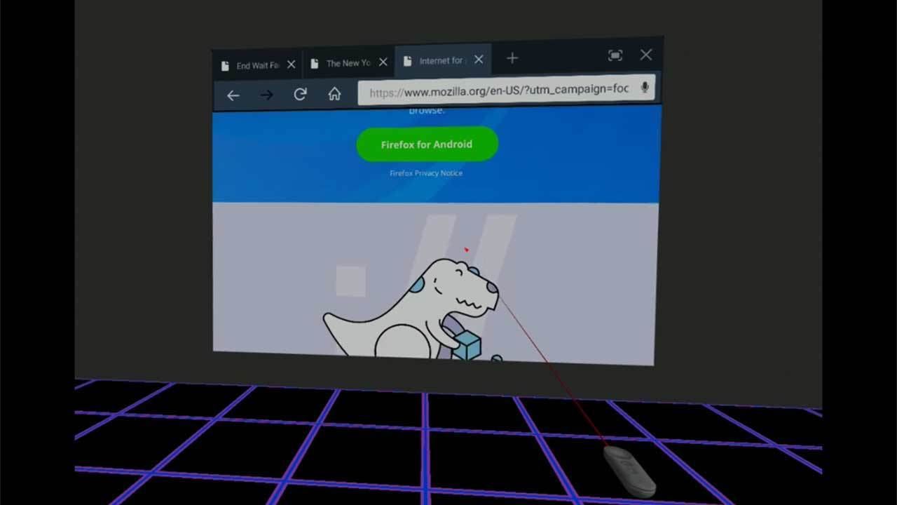The width and height of the screenshot is (897, 505).
Task: Open the Firefox Privacy Notice link
Action: click(x=426, y=173)
